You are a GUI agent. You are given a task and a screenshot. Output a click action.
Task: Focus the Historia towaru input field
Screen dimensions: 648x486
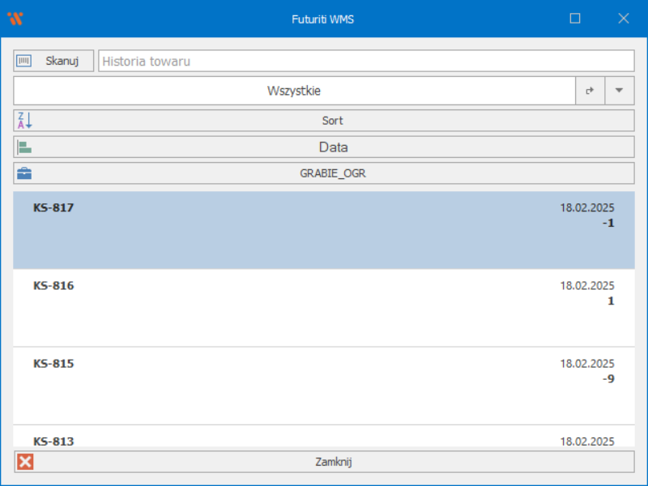pos(364,61)
